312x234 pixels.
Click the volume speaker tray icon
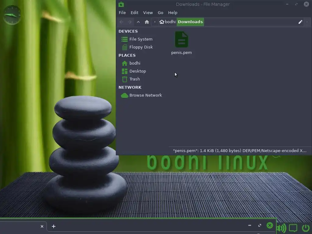coord(281,228)
